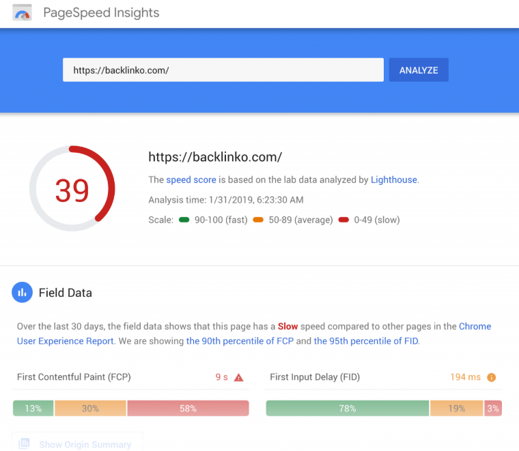Click the ANALYZE button
This screenshot has width=519, height=451.
click(x=419, y=70)
